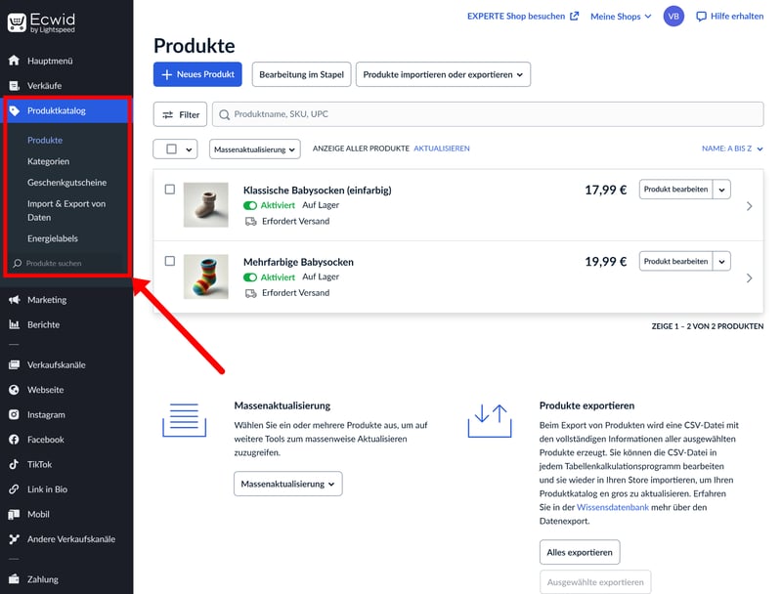
Task: Open the Produktkatalog menu item
Action: [67, 110]
